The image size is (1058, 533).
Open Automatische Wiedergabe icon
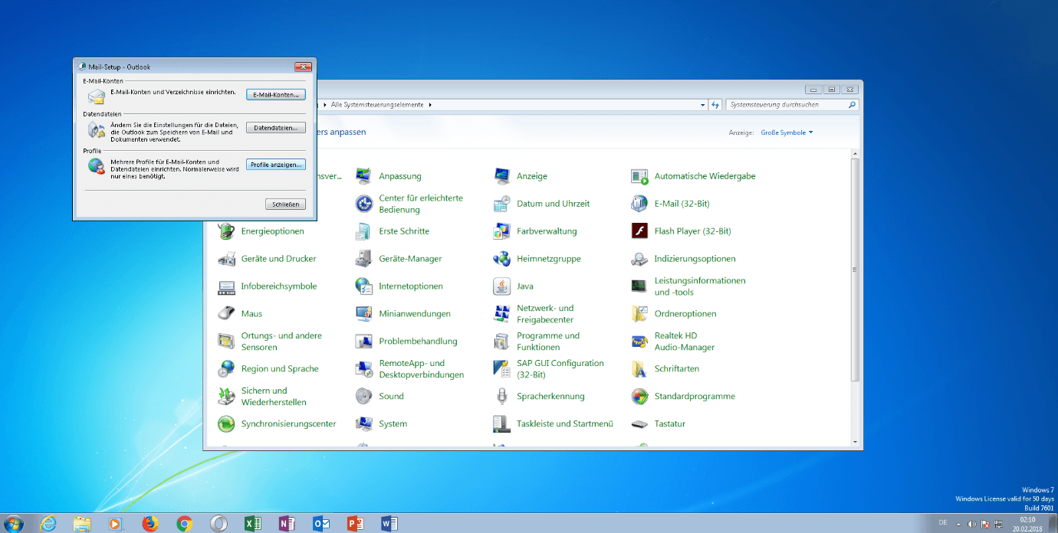pos(639,176)
